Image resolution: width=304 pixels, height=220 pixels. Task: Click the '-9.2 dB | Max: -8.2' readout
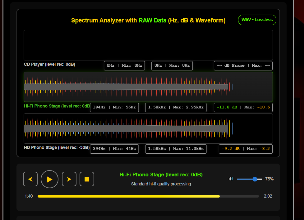246,149
